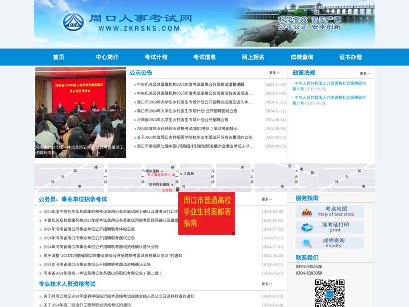Screen dimensions: 409x307
Task: Open 统一考试录用公务员周口市职位考察公告(第二批)
Action: pyautogui.click(x=103, y=273)
